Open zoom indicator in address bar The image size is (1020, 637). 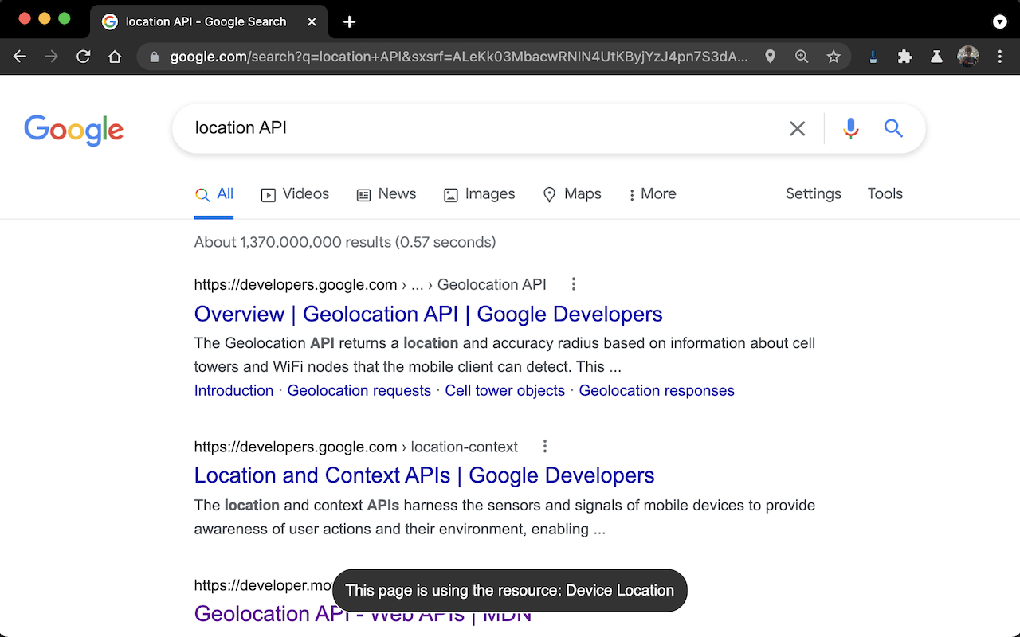click(x=802, y=57)
